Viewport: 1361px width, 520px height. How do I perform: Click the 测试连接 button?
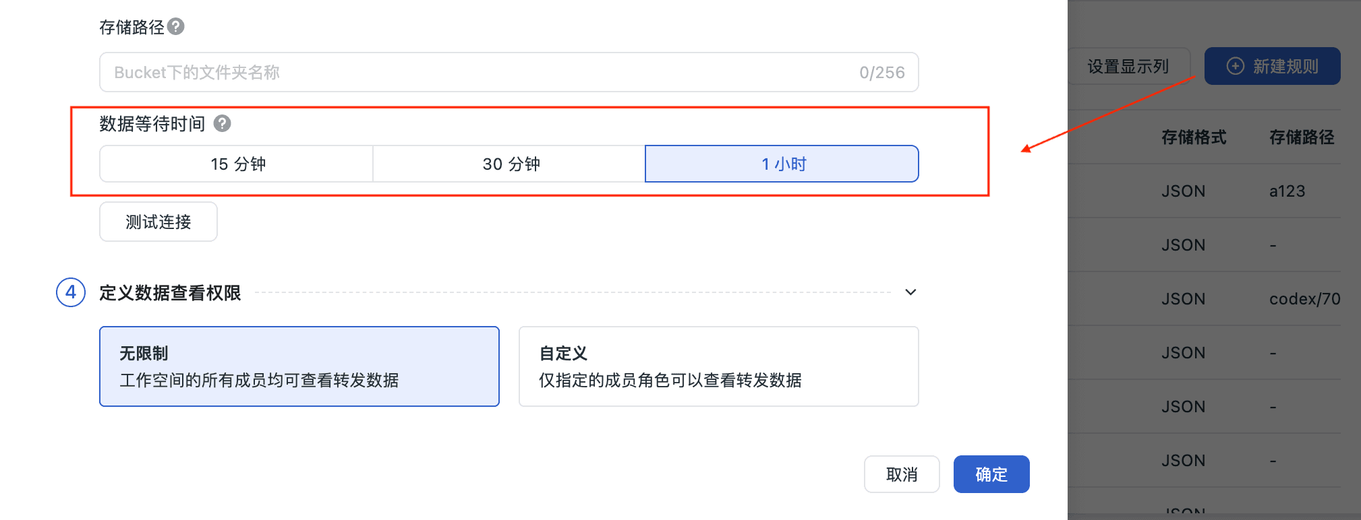pos(158,222)
